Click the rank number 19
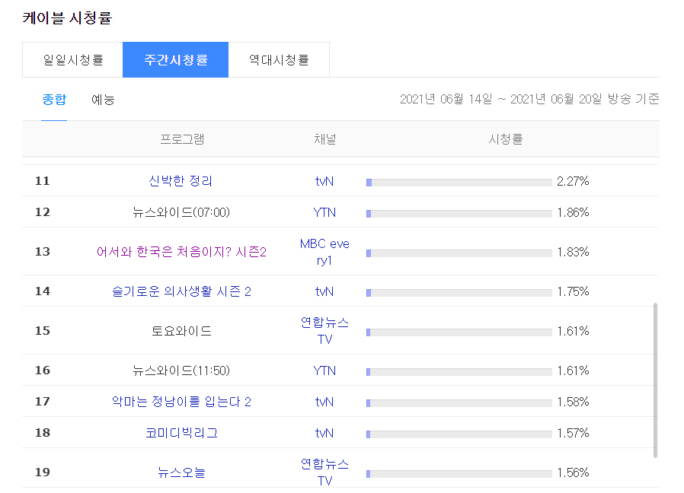The image size is (684, 493). [x=43, y=472]
